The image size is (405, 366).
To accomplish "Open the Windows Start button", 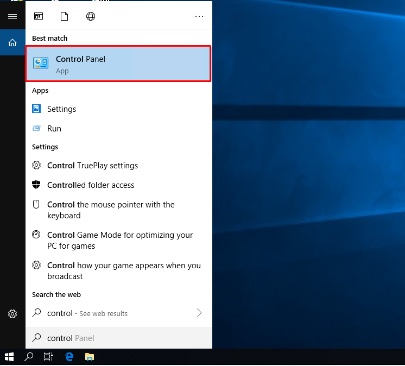I will [9, 357].
